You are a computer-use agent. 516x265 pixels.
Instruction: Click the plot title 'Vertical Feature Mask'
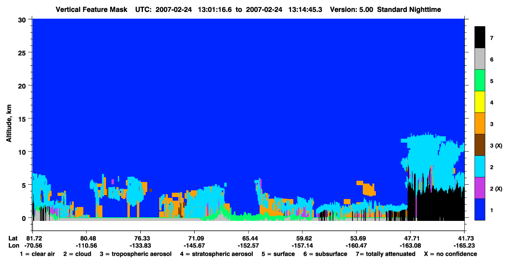tap(92, 10)
